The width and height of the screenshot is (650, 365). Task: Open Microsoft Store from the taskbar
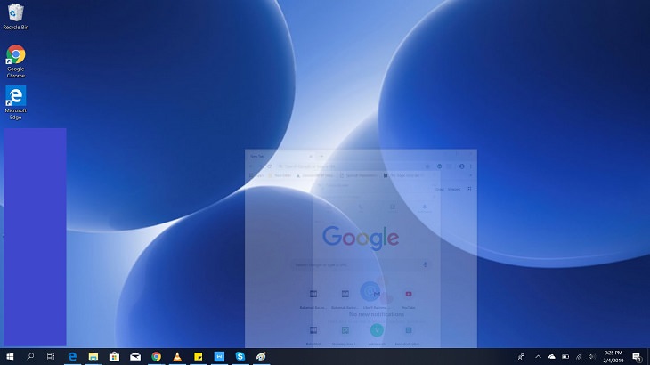(x=114, y=356)
